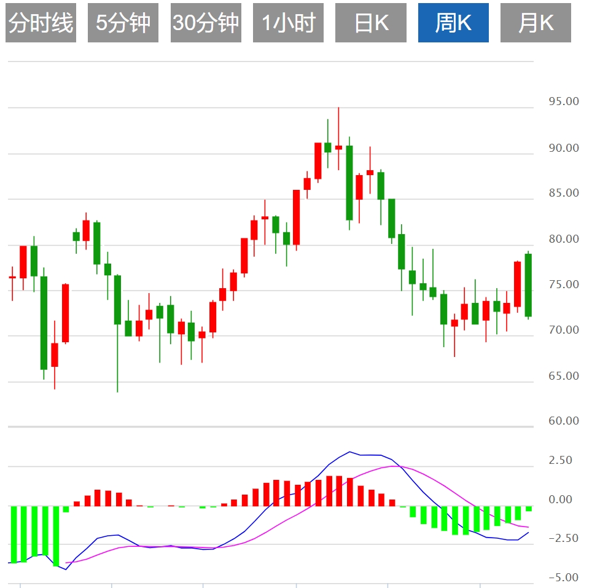600x588 pixels.
Task: Switch to the 月K chart tab
Action: click(536, 23)
